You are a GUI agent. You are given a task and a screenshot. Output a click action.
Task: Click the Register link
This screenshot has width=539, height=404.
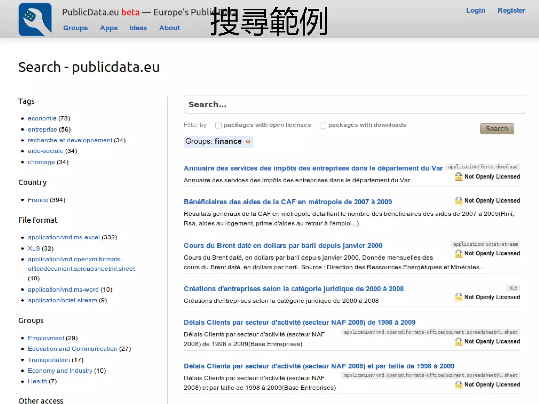511,10
